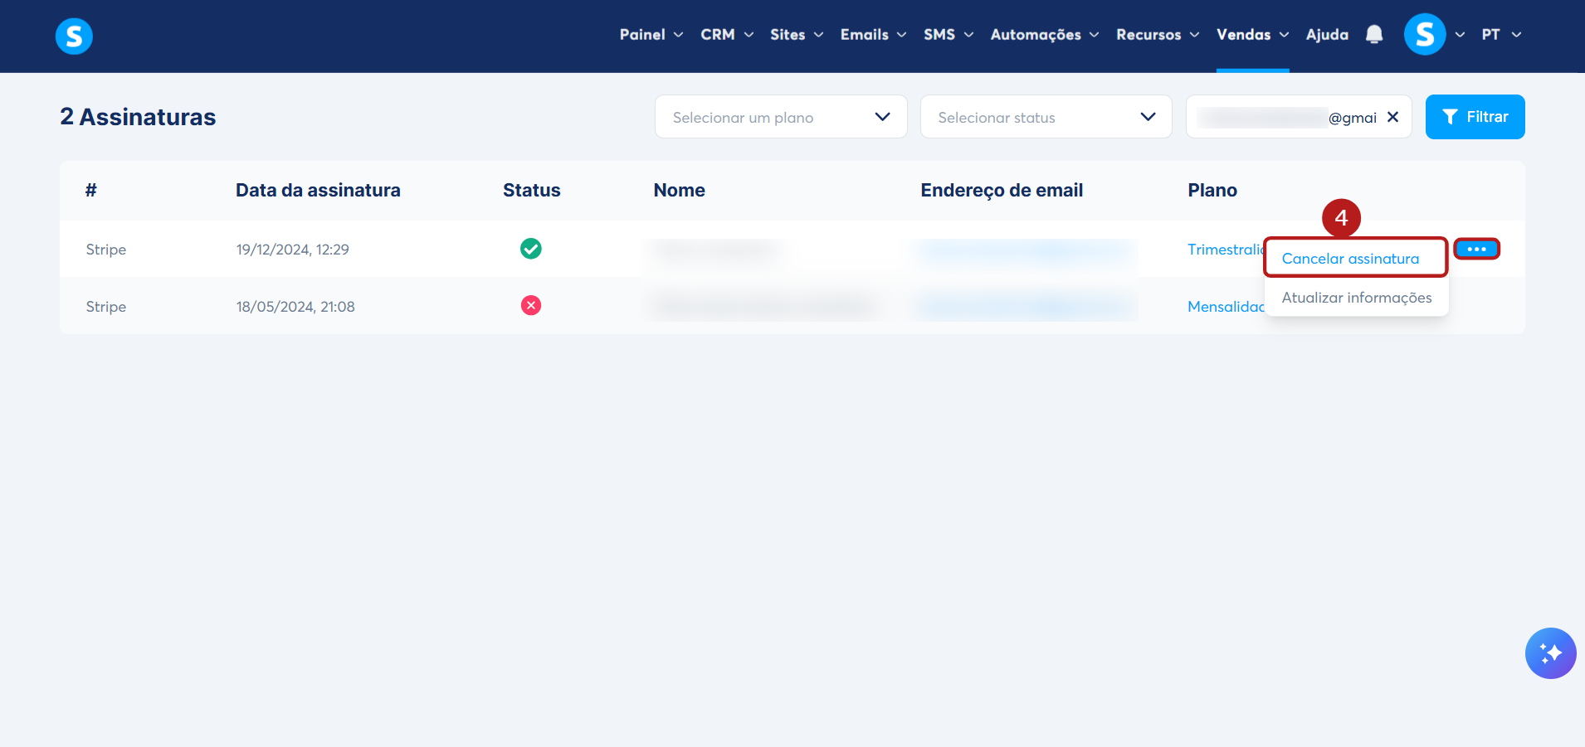Click the profile avatar in the navbar
This screenshot has width=1585, height=747.
point(1425,34)
